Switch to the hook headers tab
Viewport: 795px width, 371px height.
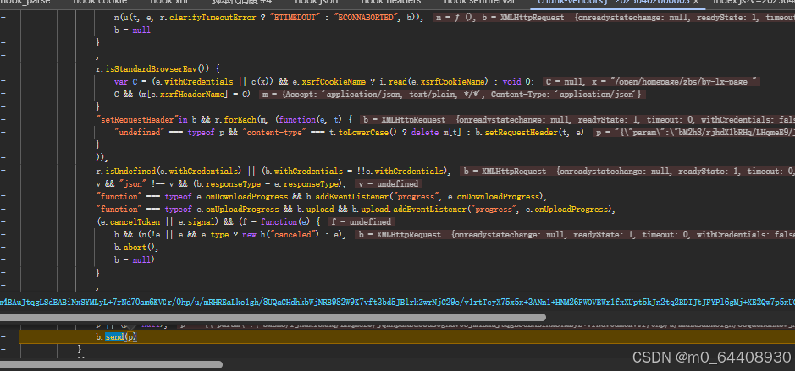390,2
